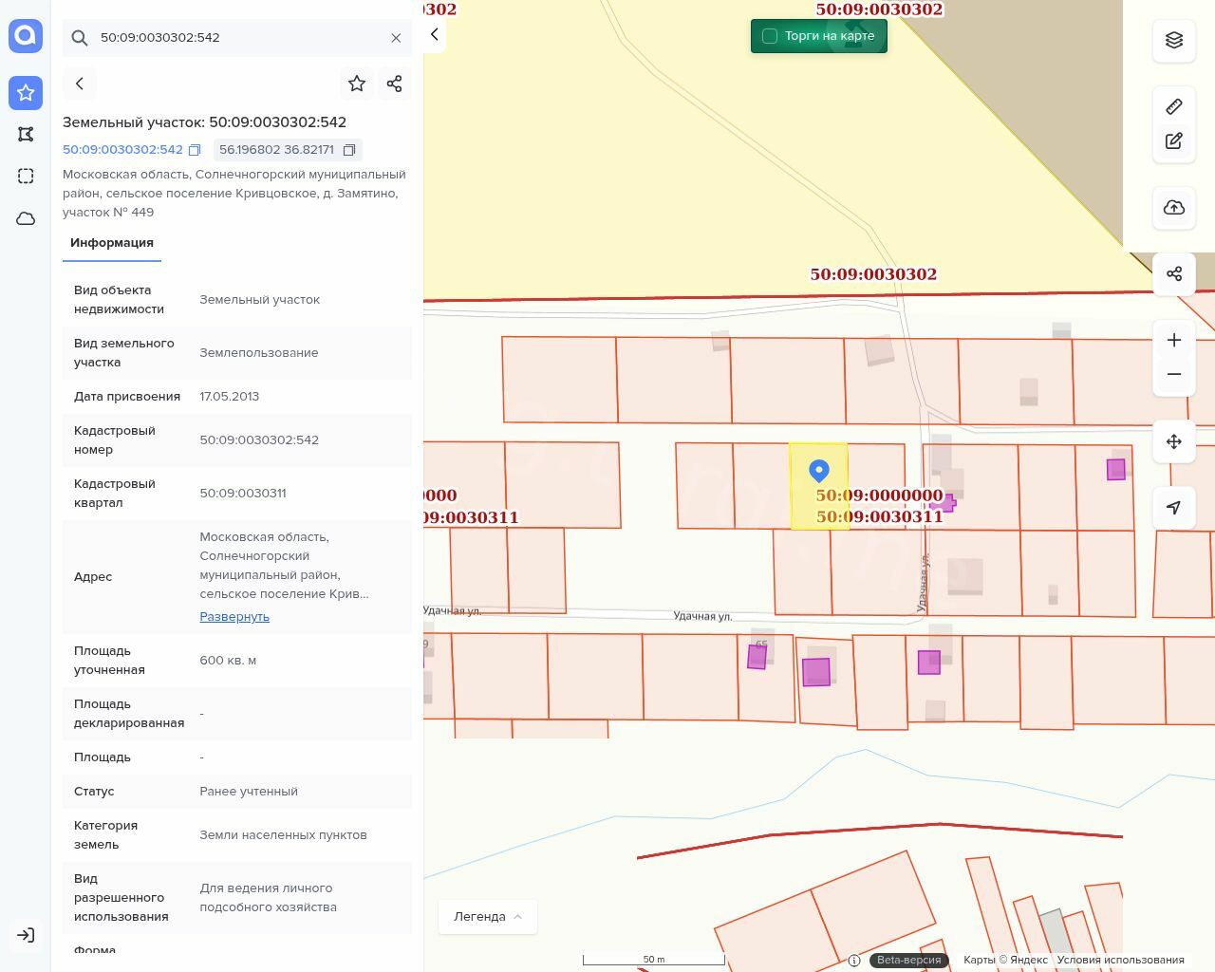Add parcel to favorites with star
The height and width of the screenshot is (972, 1215).
357,84
